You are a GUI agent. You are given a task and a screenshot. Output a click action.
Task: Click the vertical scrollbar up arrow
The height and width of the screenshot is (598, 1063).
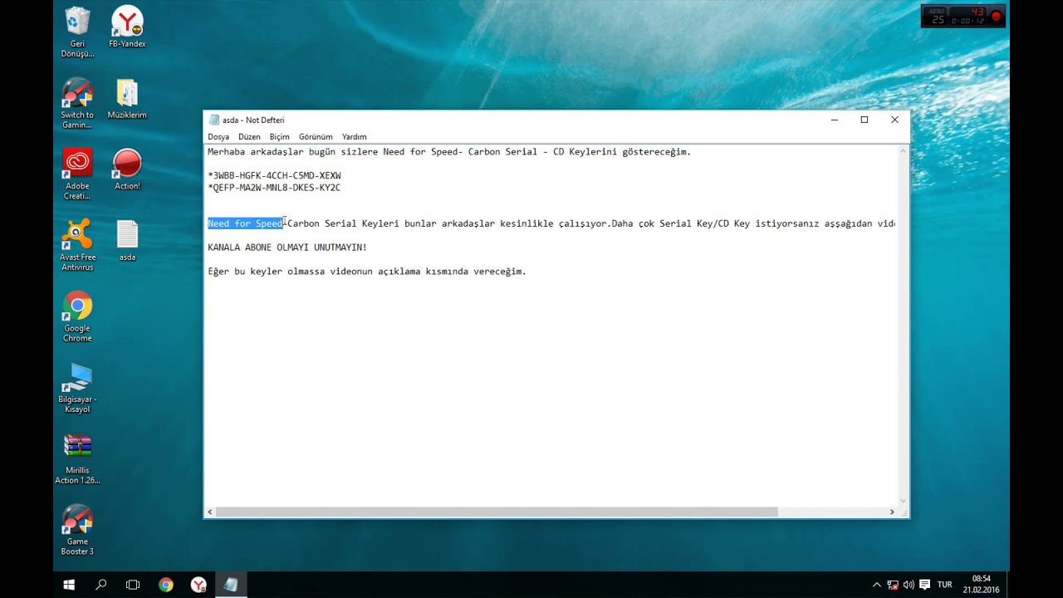click(x=904, y=151)
